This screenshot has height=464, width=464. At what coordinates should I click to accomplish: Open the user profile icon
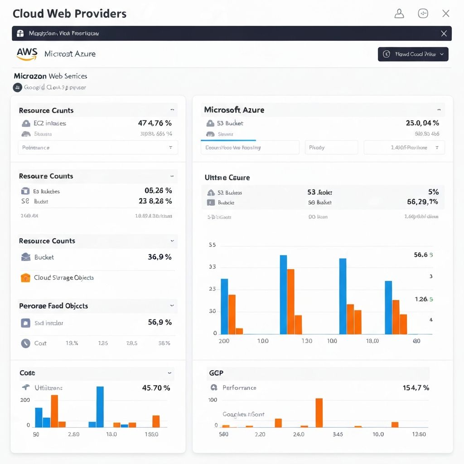(x=399, y=14)
